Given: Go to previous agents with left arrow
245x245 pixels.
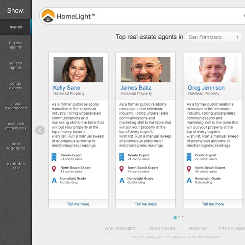Looking at the screenshot, I should point(40,130).
